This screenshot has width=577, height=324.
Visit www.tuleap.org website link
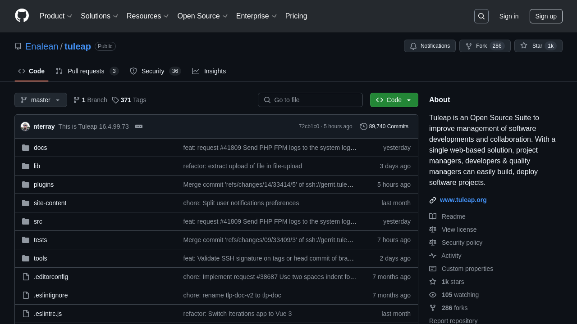pyautogui.click(x=463, y=200)
